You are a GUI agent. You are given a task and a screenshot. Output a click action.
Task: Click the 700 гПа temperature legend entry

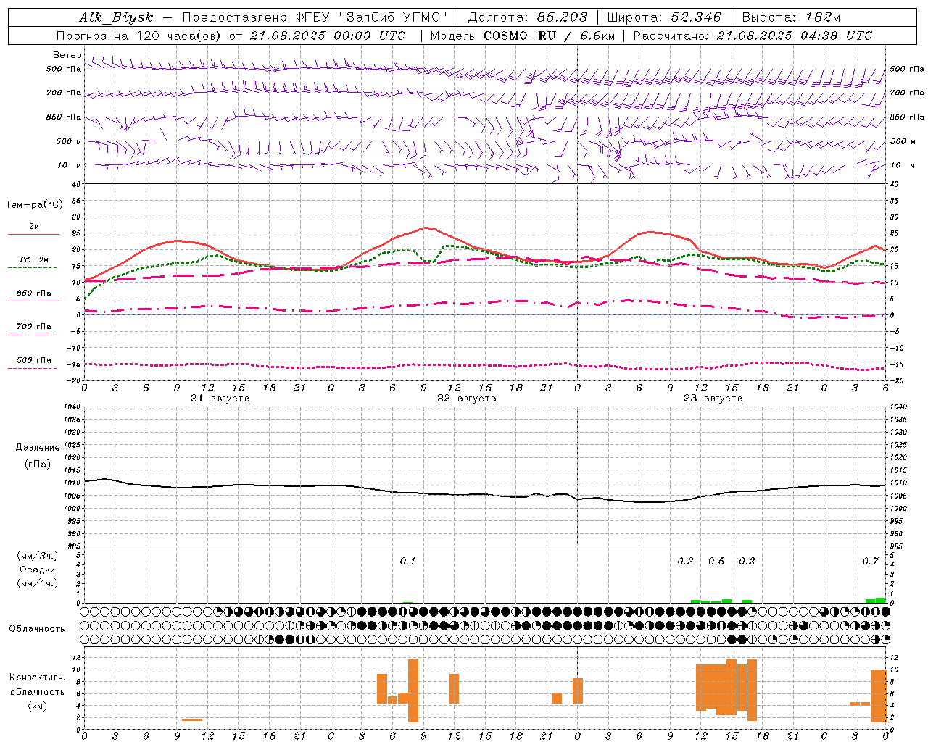coord(34,327)
